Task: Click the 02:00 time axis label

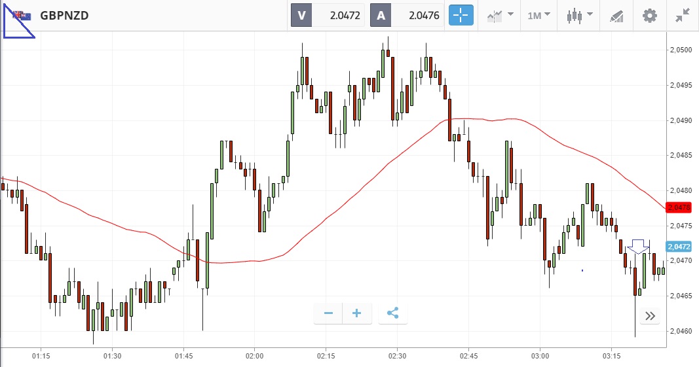Action: (x=254, y=356)
